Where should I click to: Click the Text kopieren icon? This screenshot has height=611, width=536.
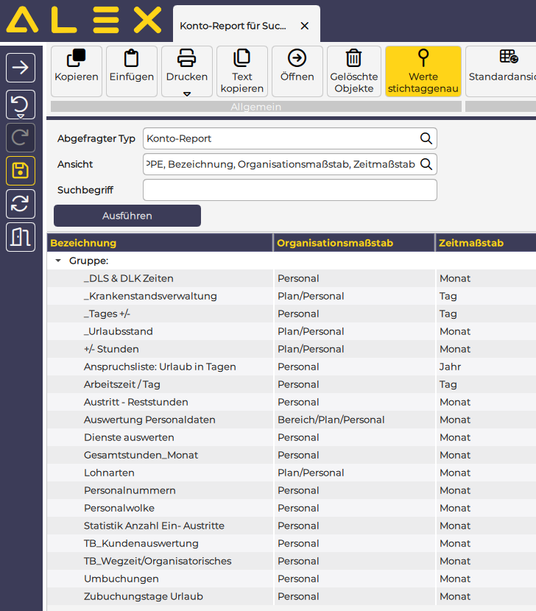(x=241, y=59)
